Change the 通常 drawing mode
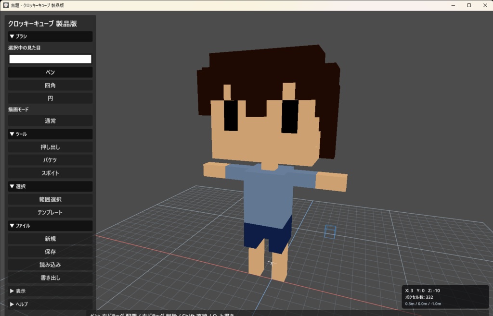Screen dimensions: 493x316 coord(50,121)
